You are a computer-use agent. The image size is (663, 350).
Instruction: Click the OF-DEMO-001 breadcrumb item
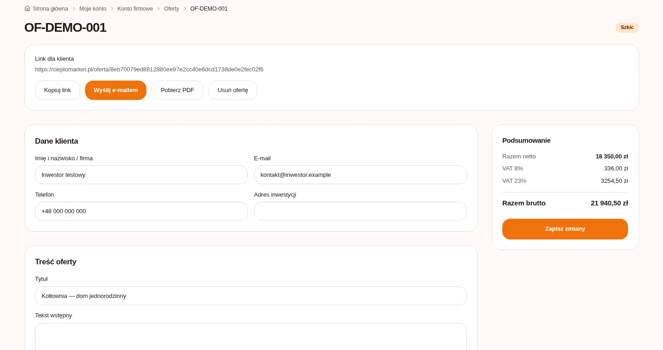[x=209, y=9]
